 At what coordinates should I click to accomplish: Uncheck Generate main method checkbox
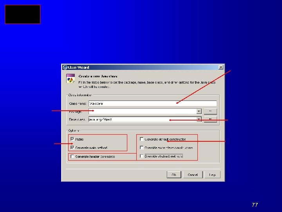pos(72,148)
